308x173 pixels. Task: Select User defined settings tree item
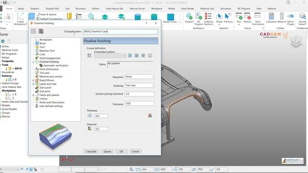(51, 106)
